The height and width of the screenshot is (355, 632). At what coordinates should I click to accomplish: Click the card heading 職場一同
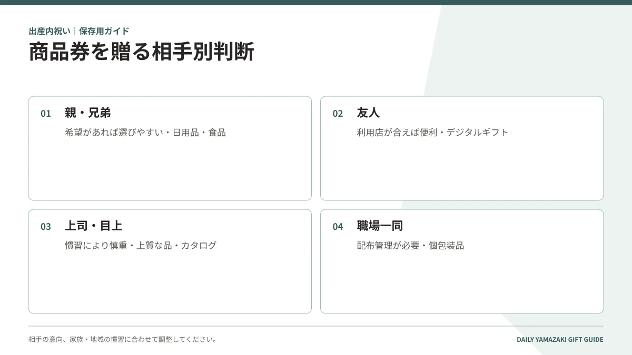380,226
